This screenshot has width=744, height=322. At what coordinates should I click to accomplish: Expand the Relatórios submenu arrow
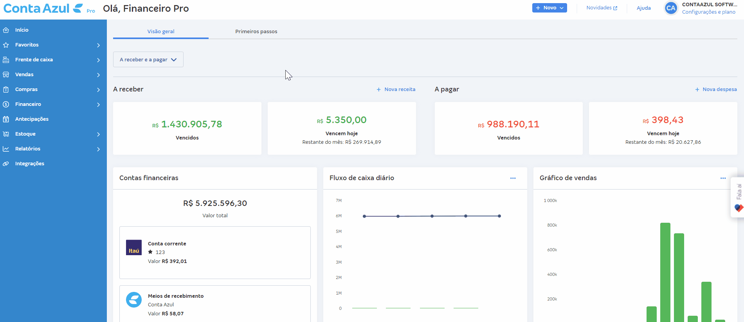click(x=98, y=149)
